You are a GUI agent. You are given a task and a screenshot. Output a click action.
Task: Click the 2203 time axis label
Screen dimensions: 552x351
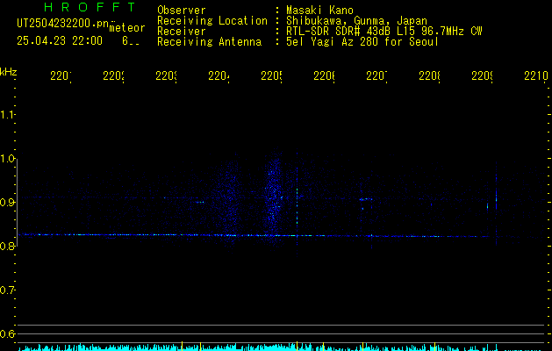tap(166, 75)
